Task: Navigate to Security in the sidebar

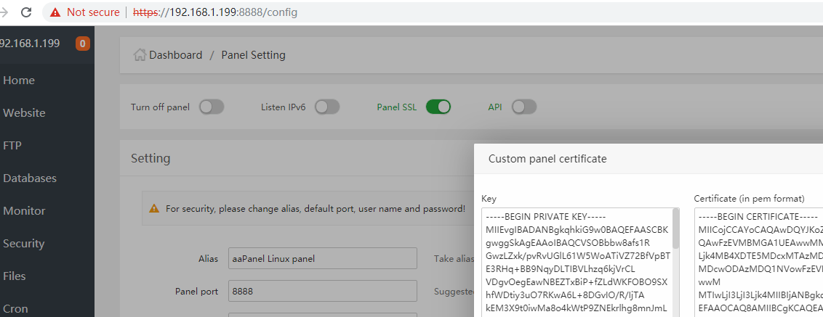Action: pos(24,244)
